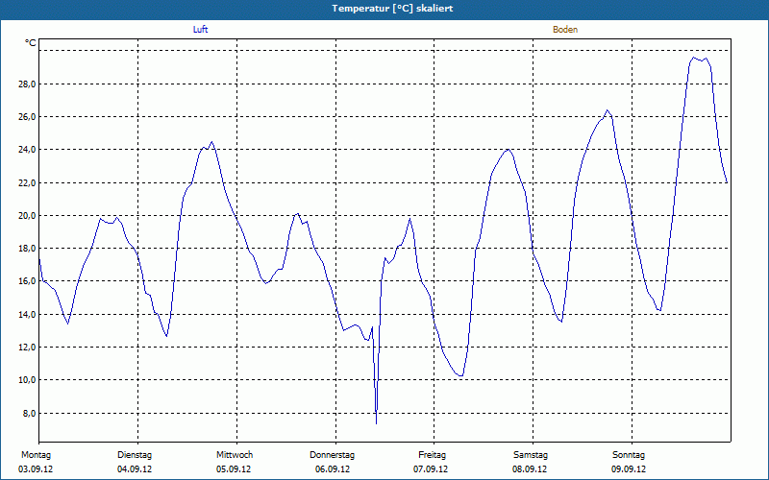
Task: Click the 'Sonntag' day label
Action: pyautogui.click(x=629, y=455)
